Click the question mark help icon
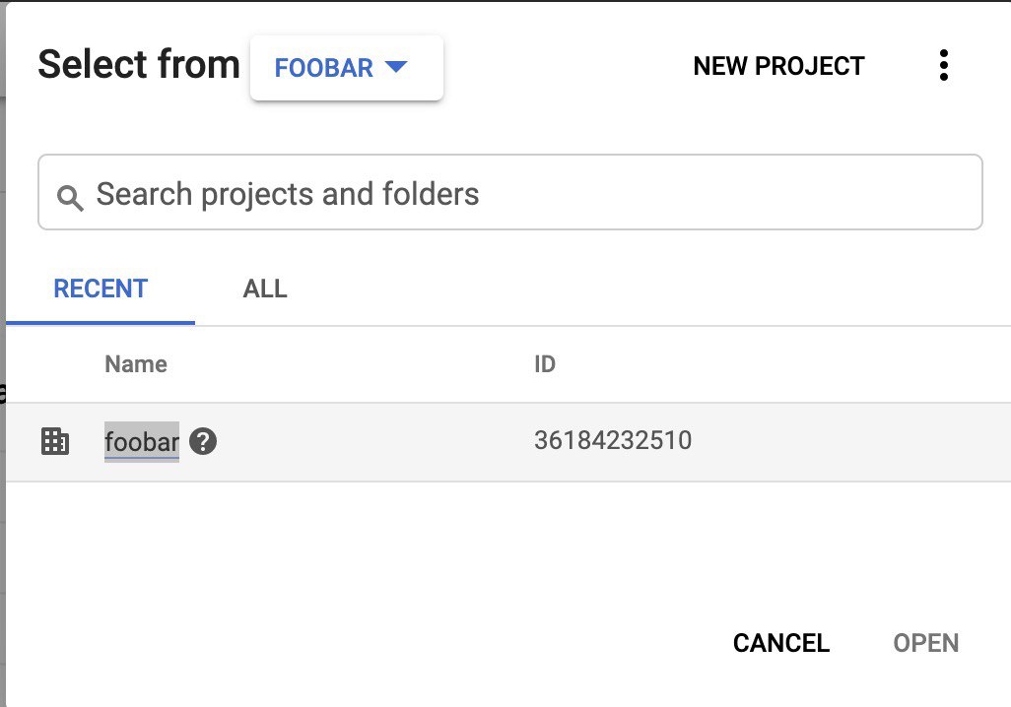1011x707 pixels. 203,441
